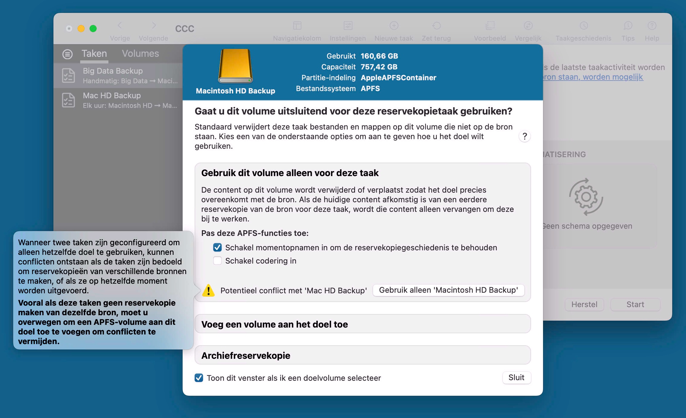Click the Volgende forward arrow icon
Image resolution: width=686 pixels, height=418 pixels.
point(154,26)
